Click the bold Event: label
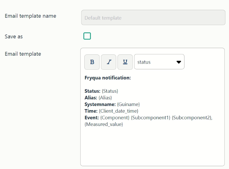This screenshot has height=169, width=229. (x=92, y=118)
